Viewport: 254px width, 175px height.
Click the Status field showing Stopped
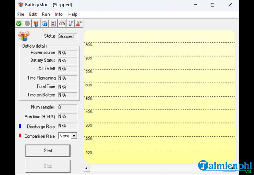tap(68, 36)
